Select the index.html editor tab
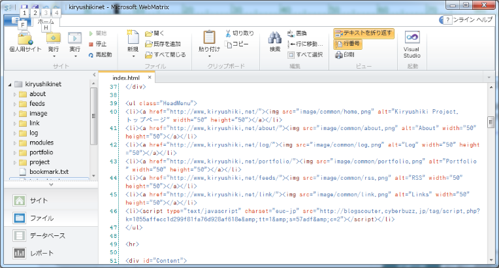The width and height of the screenshot is (499, 268). 126,78
